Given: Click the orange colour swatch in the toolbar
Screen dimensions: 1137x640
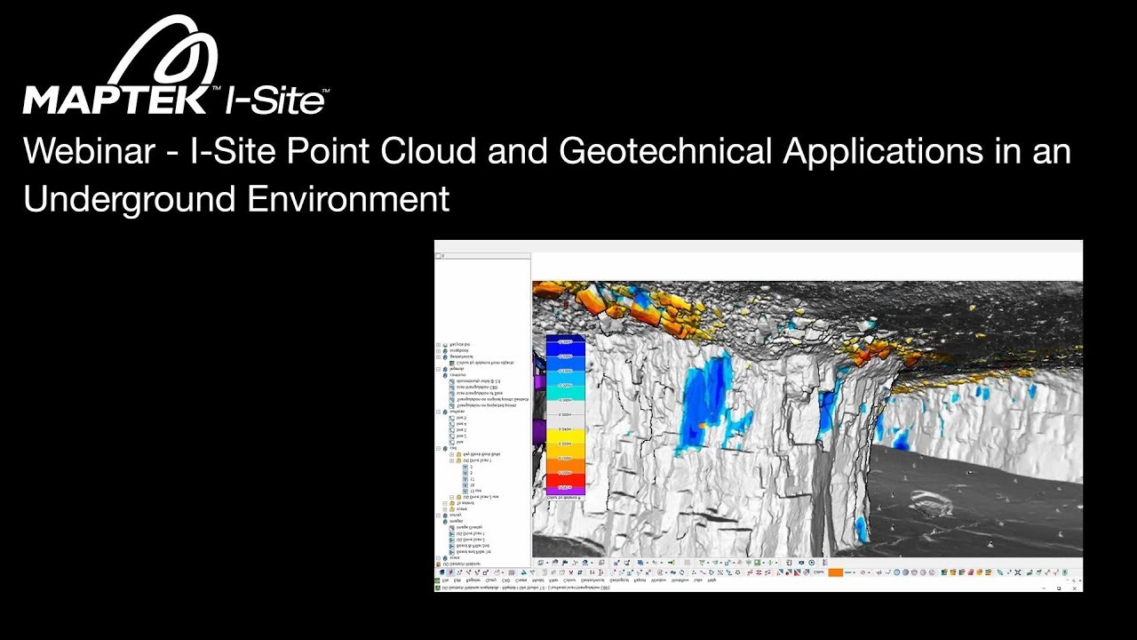Looking at the screenshot, I should 835,572.
